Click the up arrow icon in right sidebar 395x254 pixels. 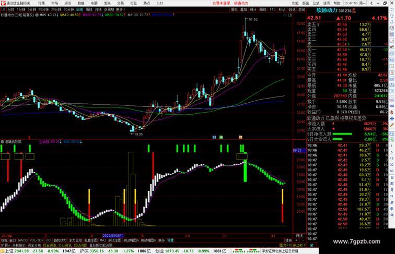[x=392, y=16]
